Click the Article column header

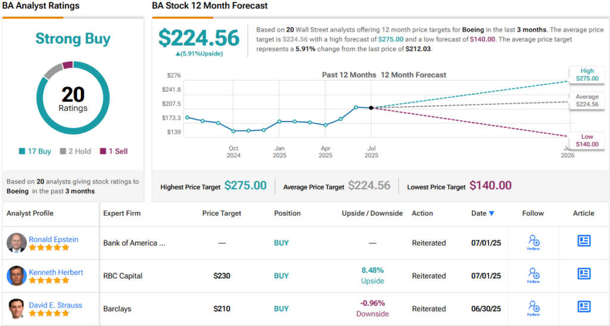pos(584,213)
